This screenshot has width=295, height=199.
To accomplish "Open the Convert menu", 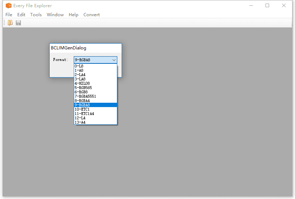I will tap(92, 15).
